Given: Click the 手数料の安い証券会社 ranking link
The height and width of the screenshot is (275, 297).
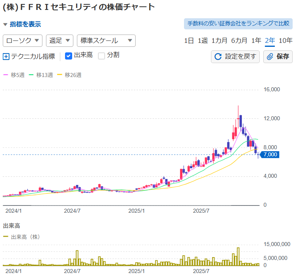Looking at the screenshot, I should (x=238, y=23).
